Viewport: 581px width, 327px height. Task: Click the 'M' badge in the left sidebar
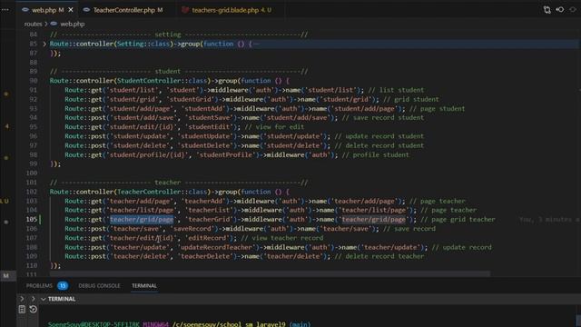click(6, 276)
